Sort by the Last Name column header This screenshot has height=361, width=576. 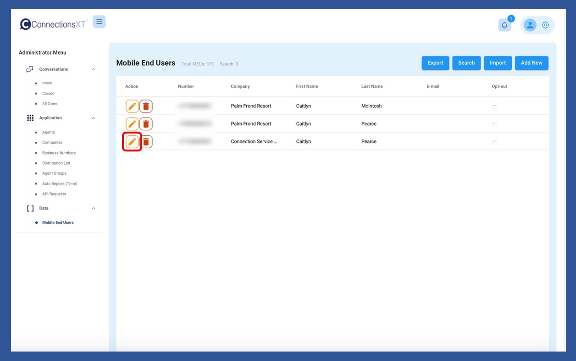(x=371, y=86)
